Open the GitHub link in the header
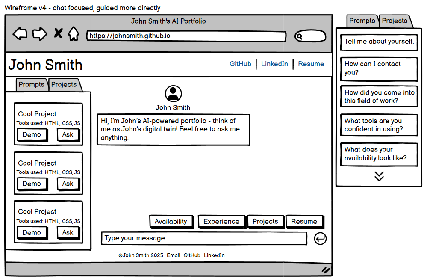The image size is (424, 279). [240, 64]
